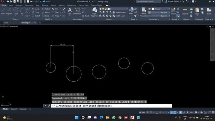Open the Express Tools ribbon tab
The width and height of the screenshot is (215, 121).
83,5
